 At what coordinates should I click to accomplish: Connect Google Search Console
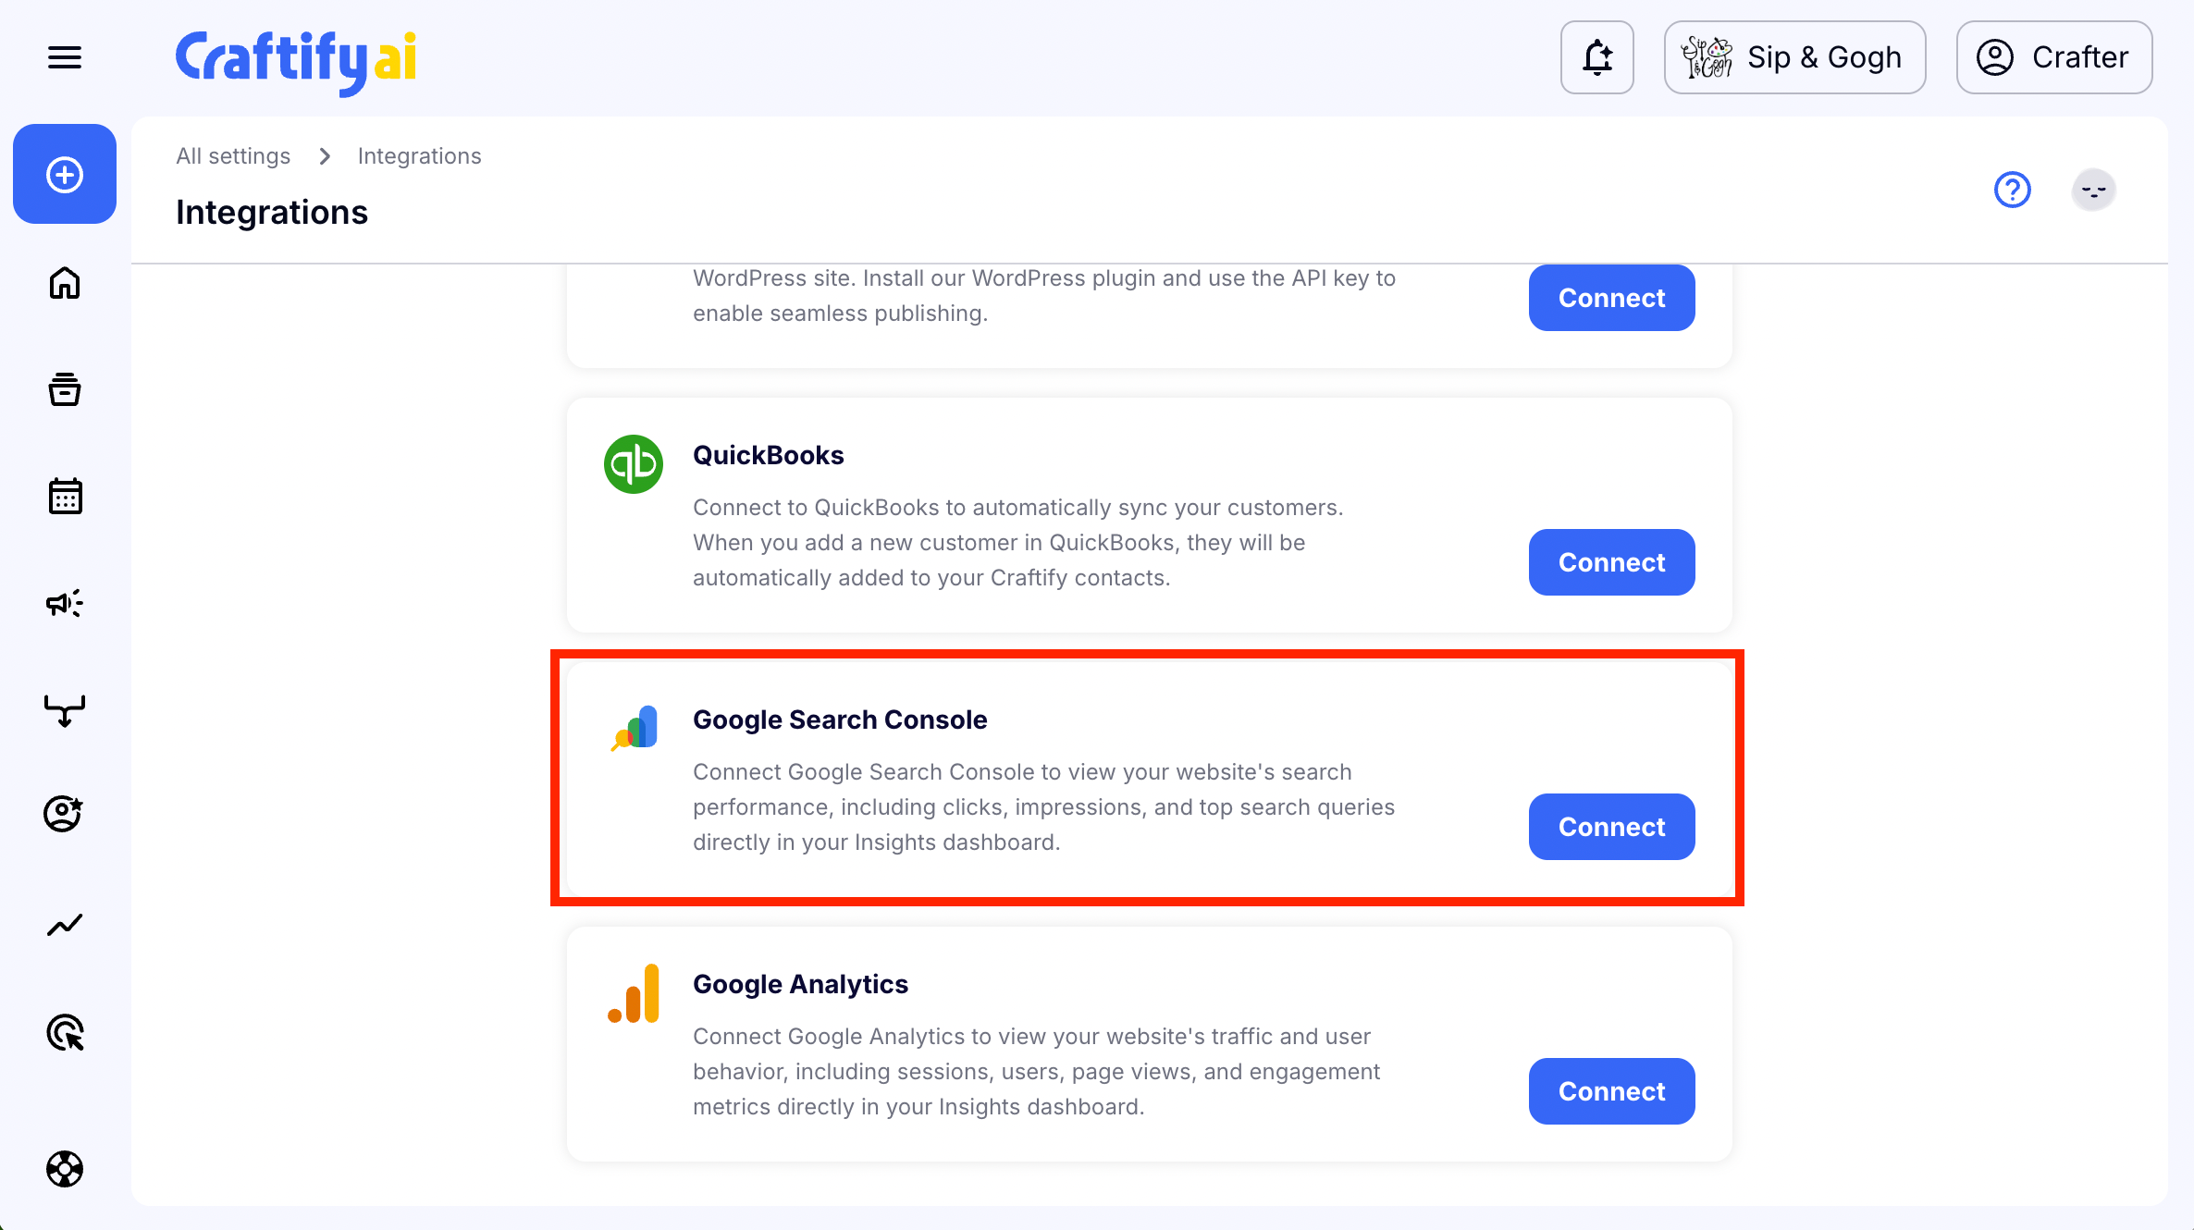pos(1611,827)
